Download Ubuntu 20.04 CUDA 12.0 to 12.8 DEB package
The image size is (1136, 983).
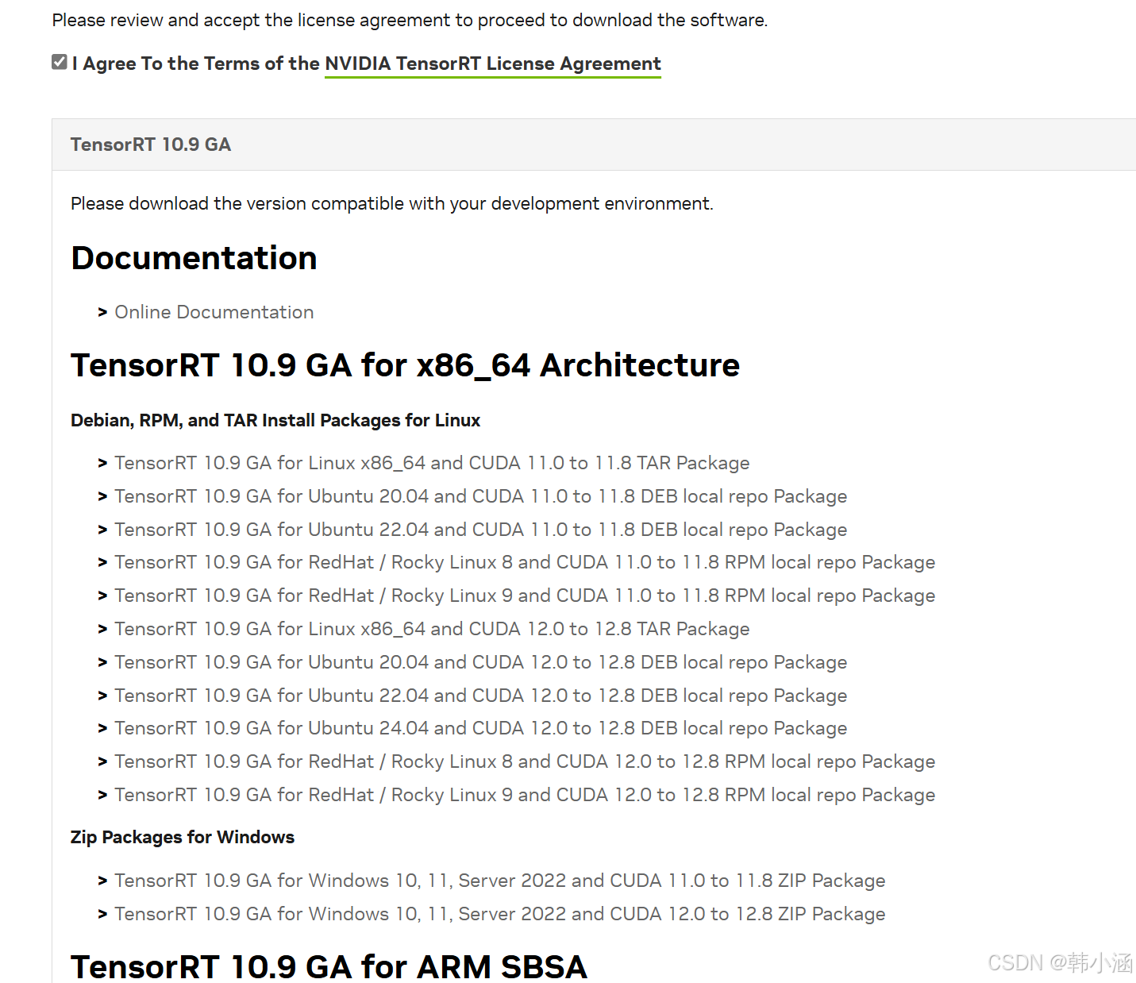click(x=481, y=662)
